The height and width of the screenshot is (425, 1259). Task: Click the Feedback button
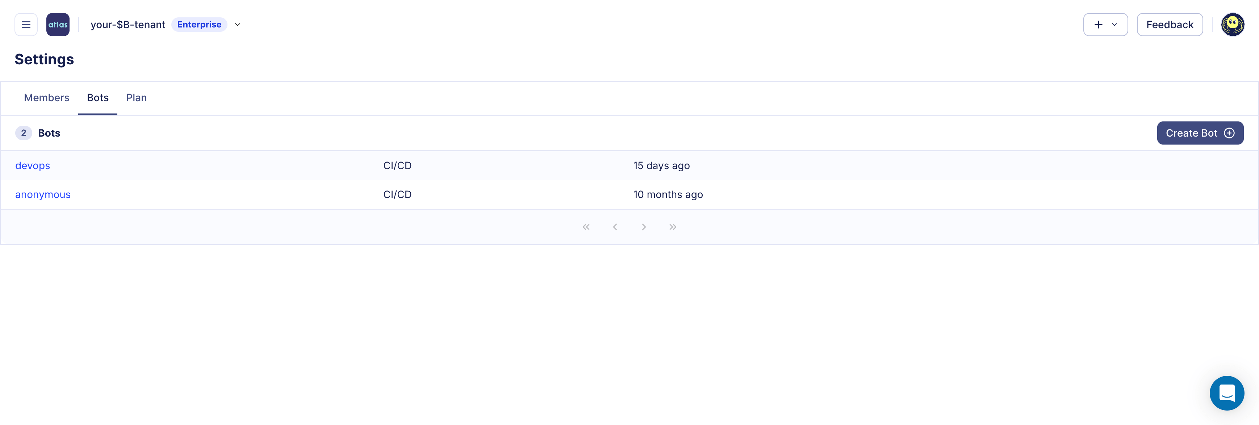pyautogui.click(x=1170, y=24)
